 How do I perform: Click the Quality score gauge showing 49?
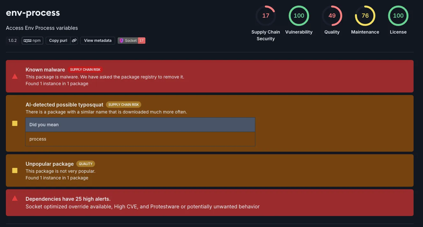click(332, 16)
